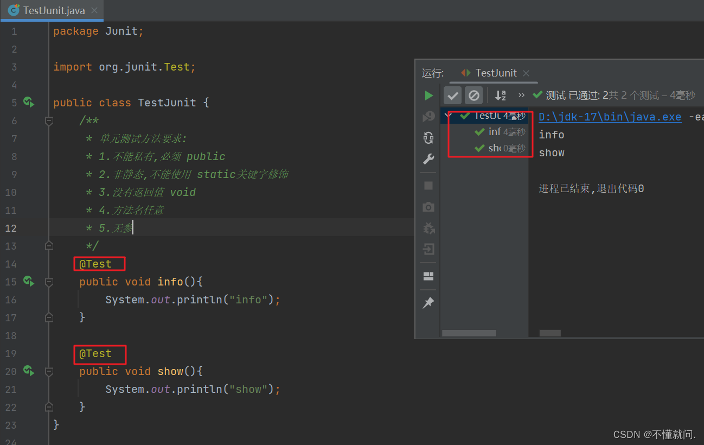This screenshot has width=704, height=445.
Task: Click the gutter run icon beside info() method
Action: [x=28, y=281]
